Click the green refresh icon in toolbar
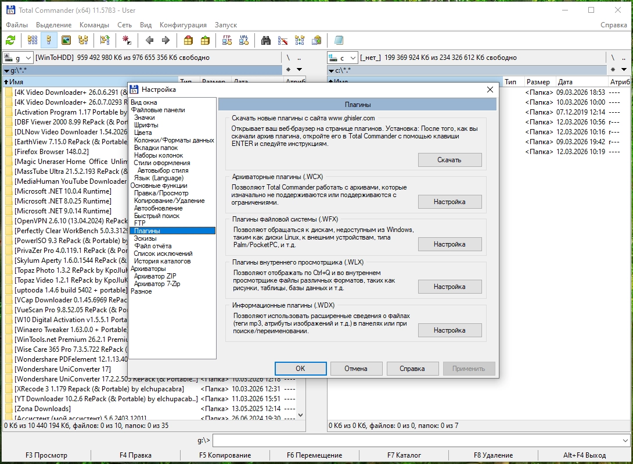Screen dimensions: 633x464 coord(10,40)
